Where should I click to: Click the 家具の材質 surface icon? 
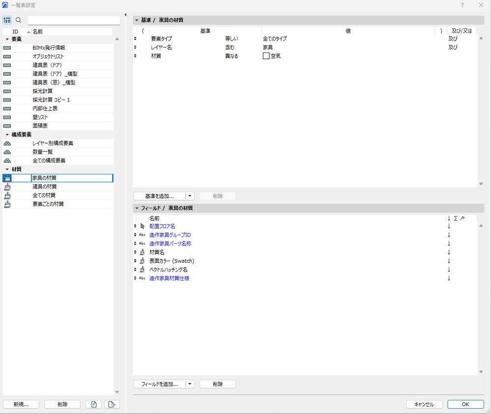7,178
